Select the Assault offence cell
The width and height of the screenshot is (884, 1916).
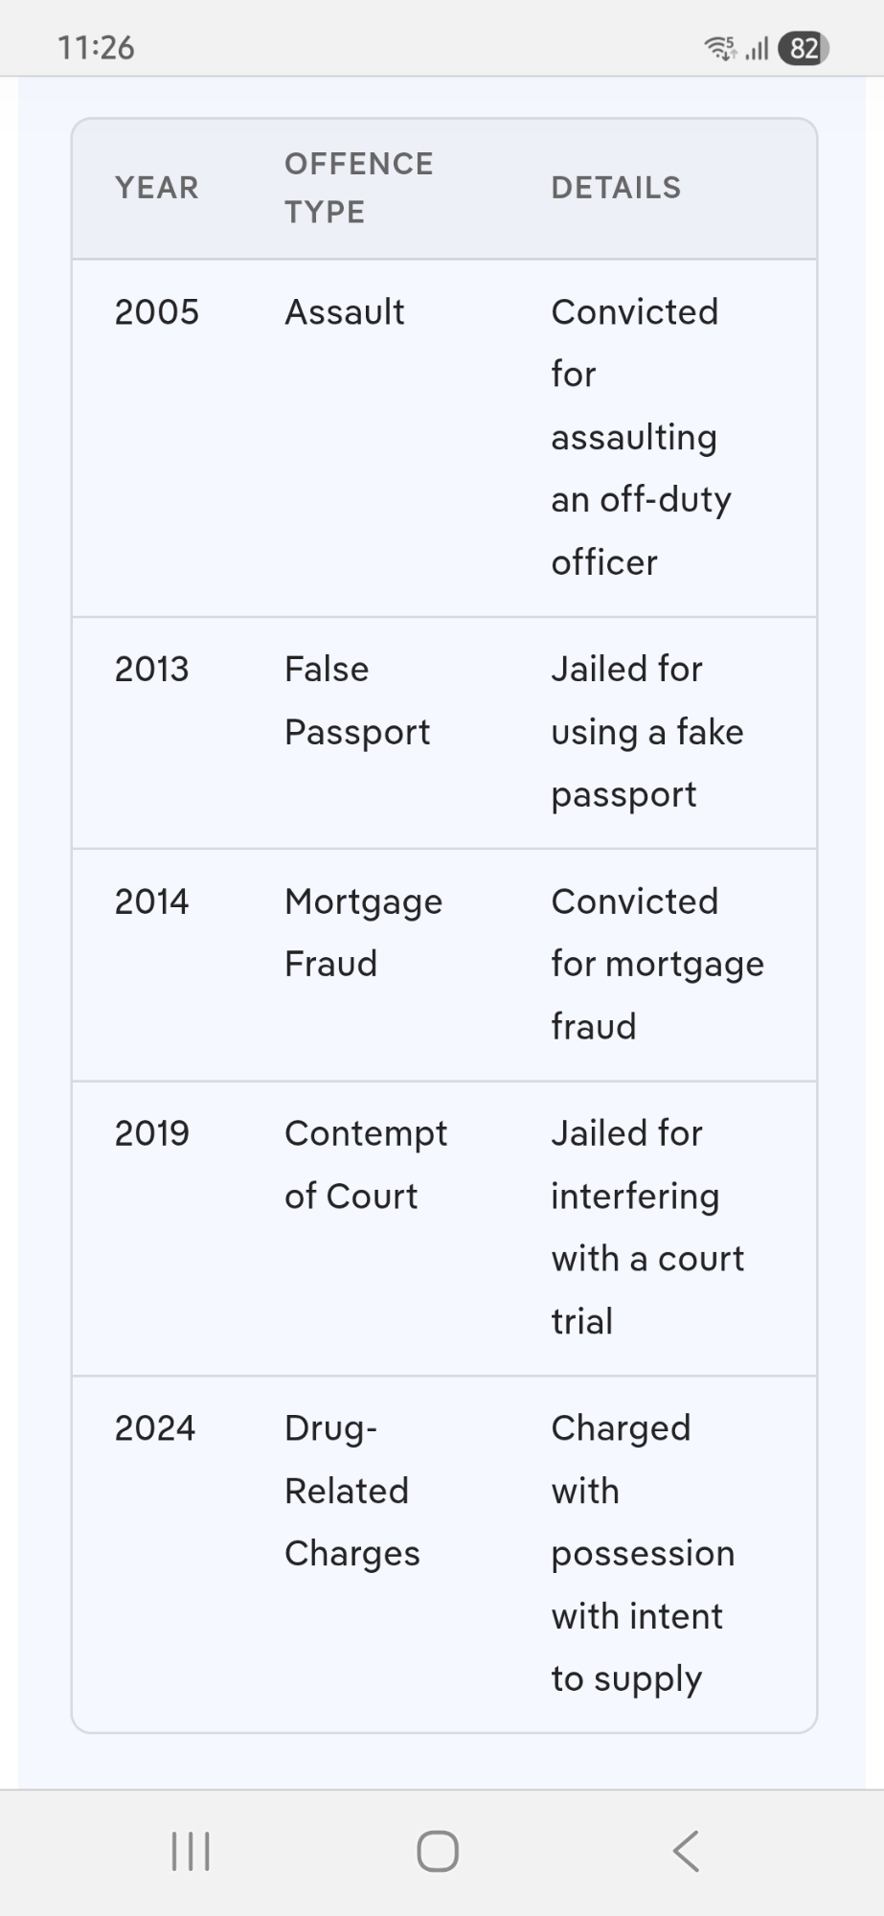(345, 312)
